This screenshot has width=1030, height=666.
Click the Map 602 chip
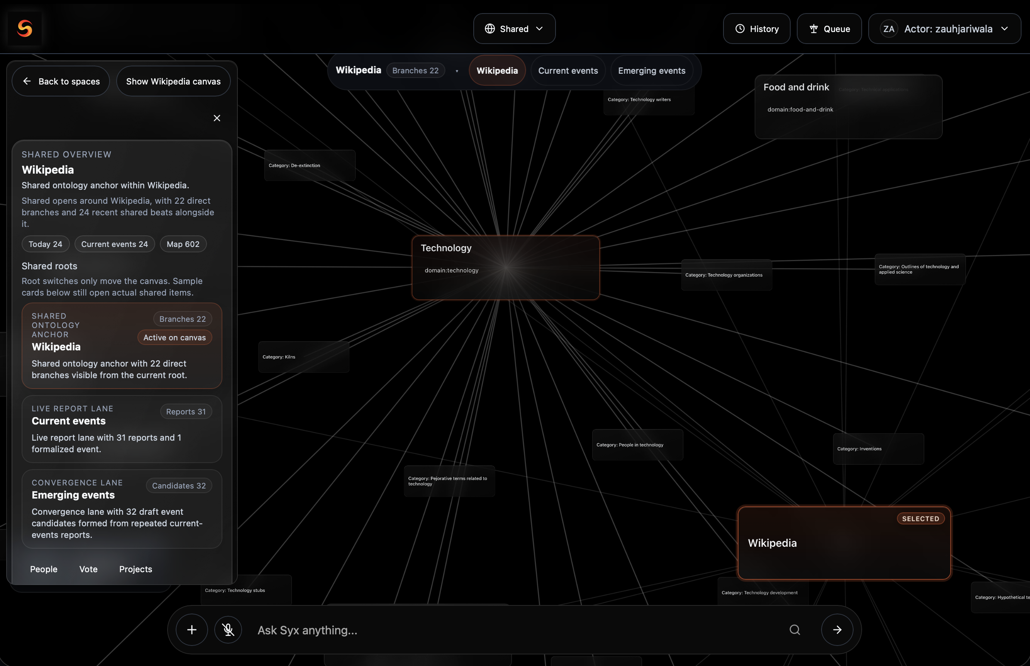(183, 244)
